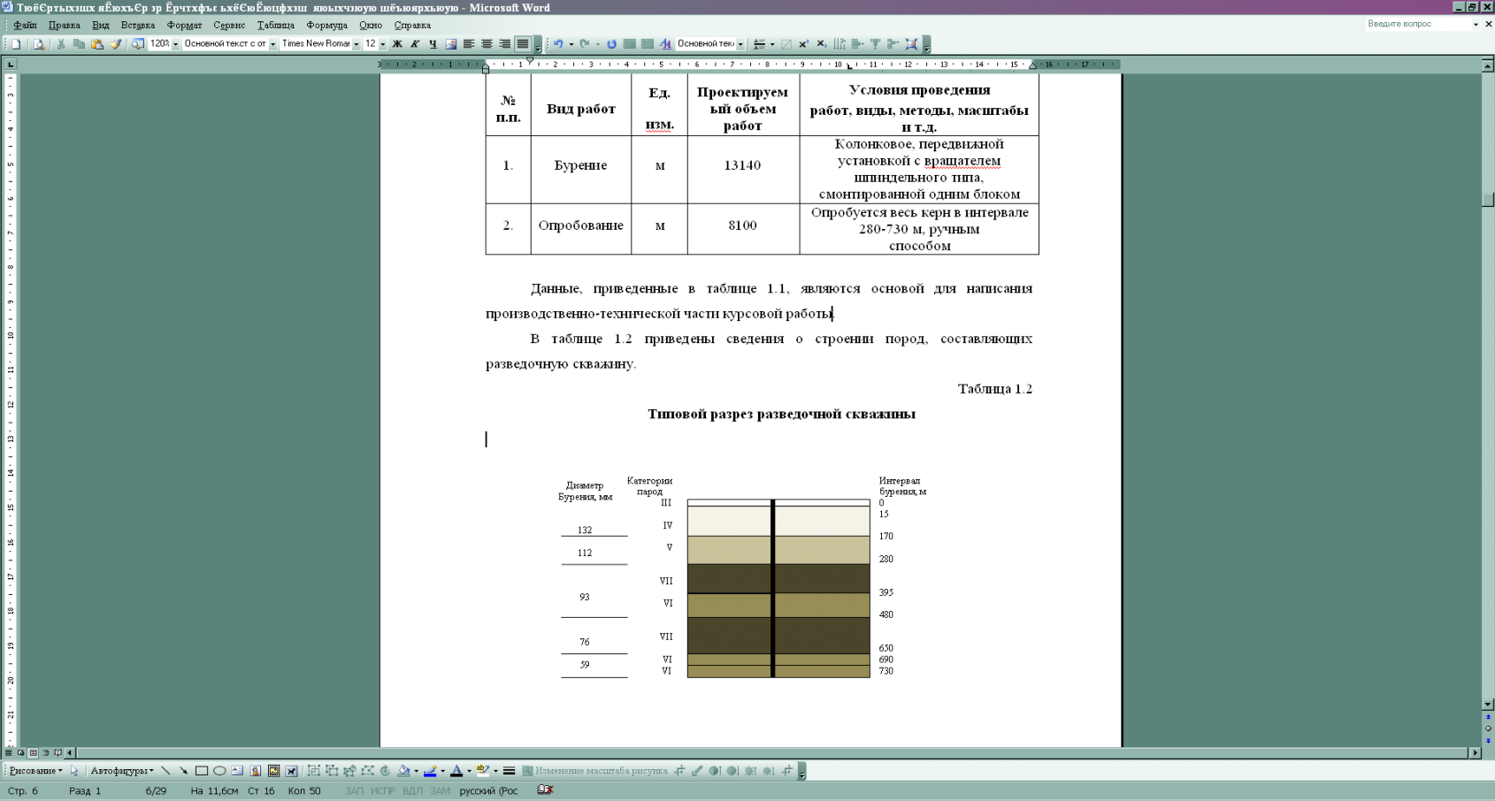1495x801 pixels.
Task: Open the Окно menu
Action: pyautogui.click(x=371, y=25)
